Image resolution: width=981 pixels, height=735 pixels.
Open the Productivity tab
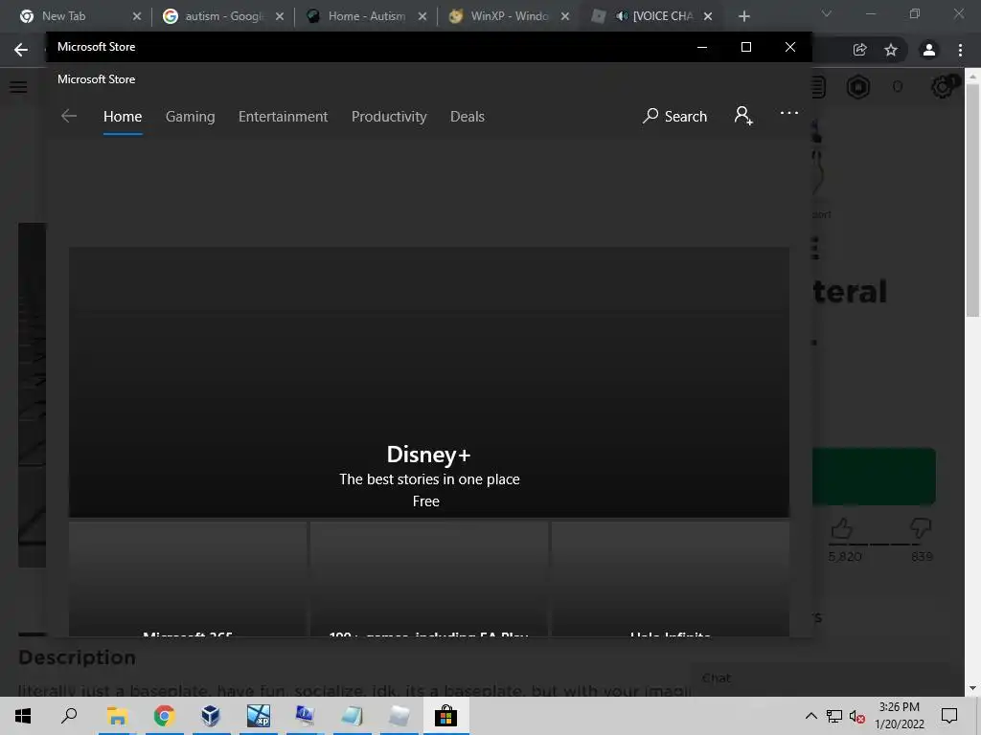point(389,117)
